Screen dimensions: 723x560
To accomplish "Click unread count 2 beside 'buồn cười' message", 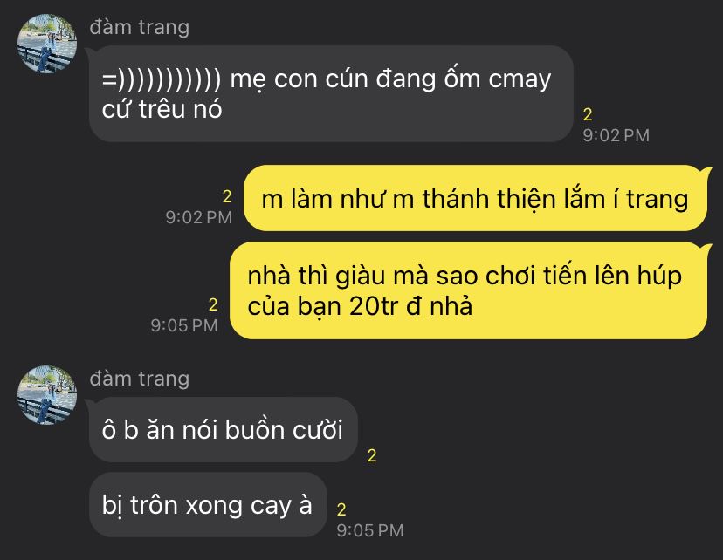I will 372,455.
